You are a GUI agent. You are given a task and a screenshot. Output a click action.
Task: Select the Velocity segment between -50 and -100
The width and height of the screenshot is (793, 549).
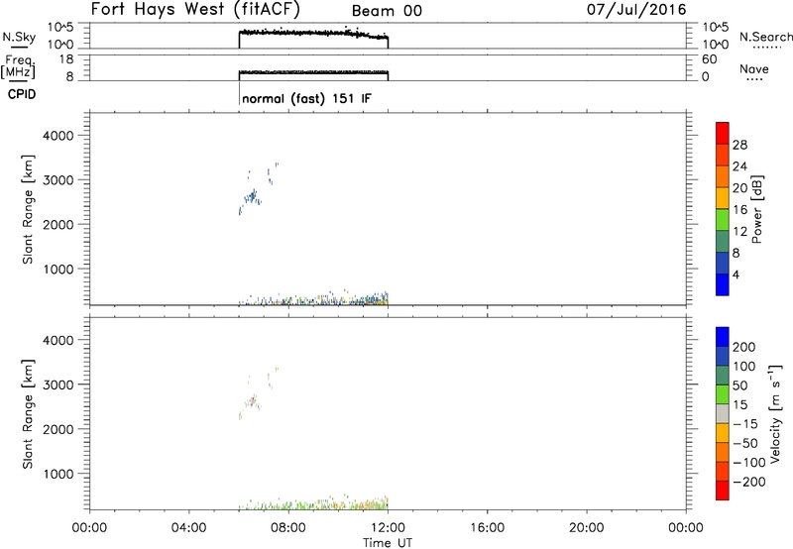pos(723,452)
